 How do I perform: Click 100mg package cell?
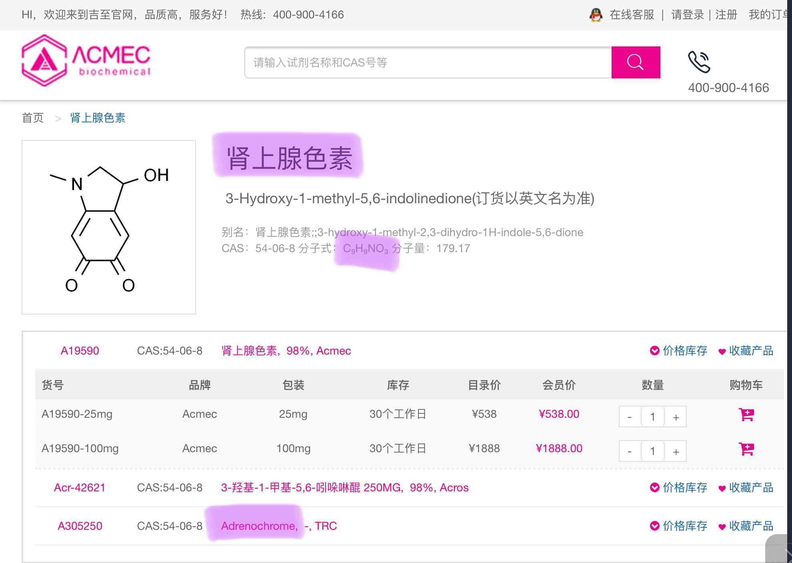293,449
